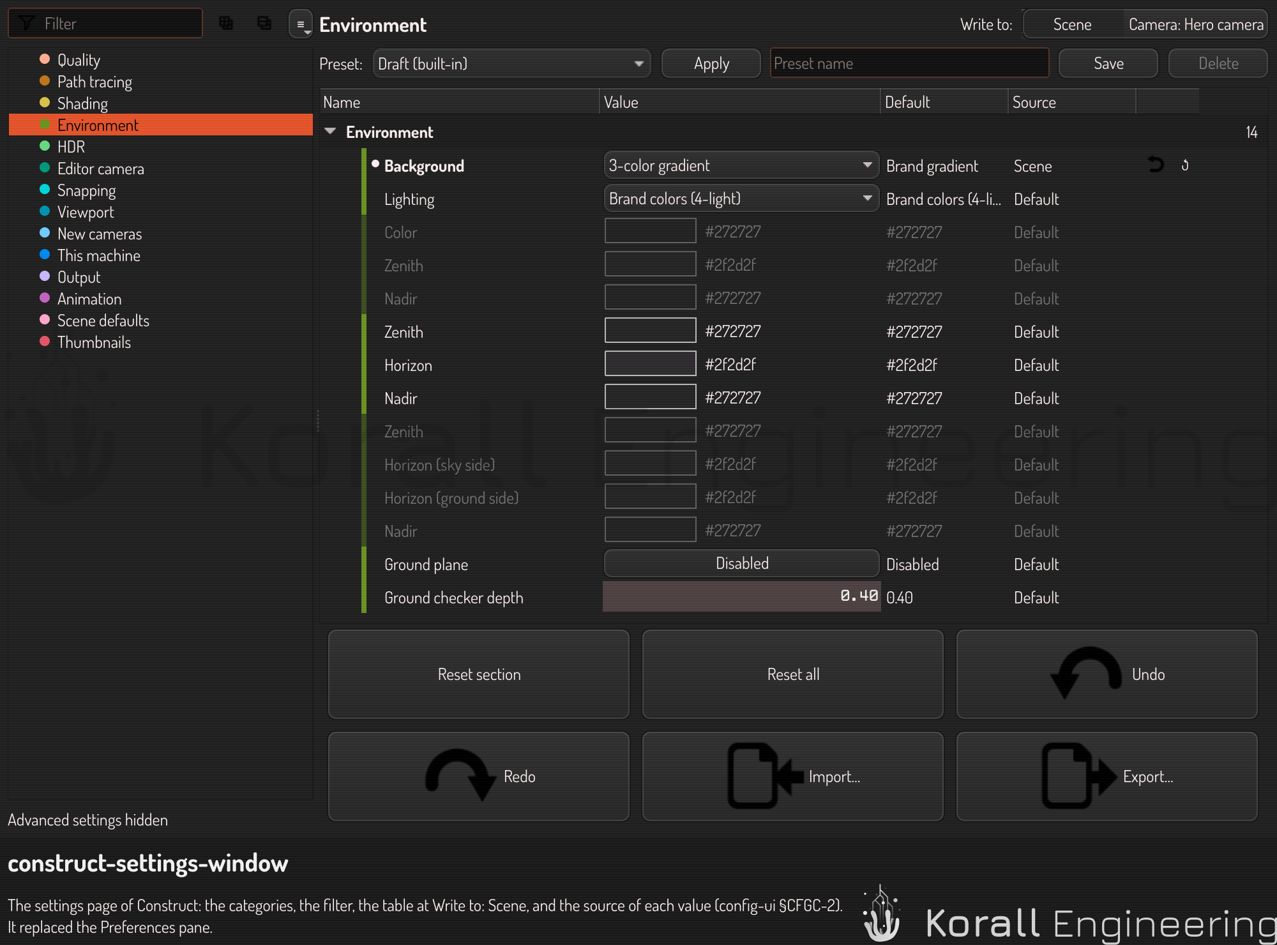
Task: Set Write to: Camera: Hero camera
Action: pyautogui.click(x=1195, y=24)
